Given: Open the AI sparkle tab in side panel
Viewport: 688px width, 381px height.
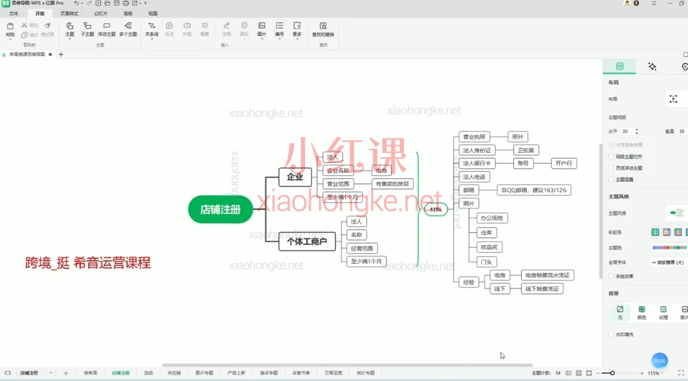Looking at the screenshot, I should coord(652,66).
